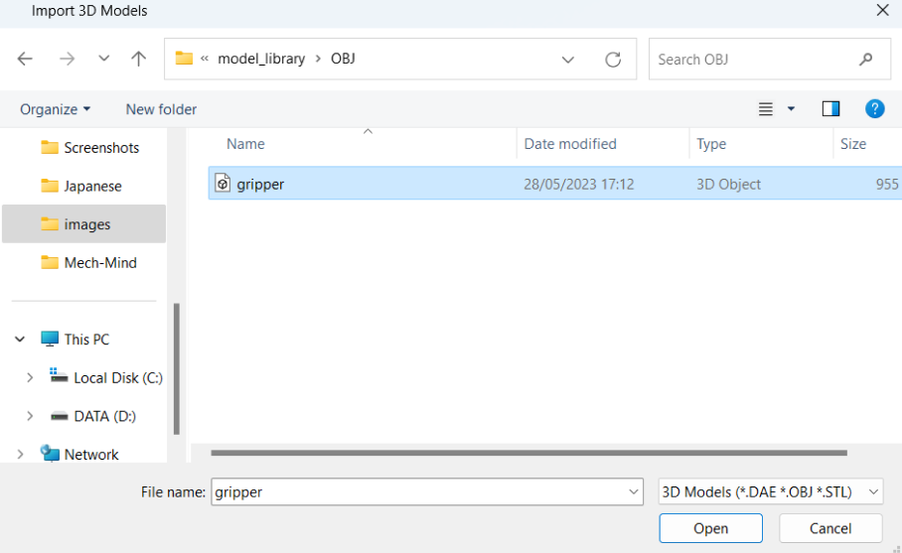
Task: Expand the DATA (D:) node
Action: (30, 416)
